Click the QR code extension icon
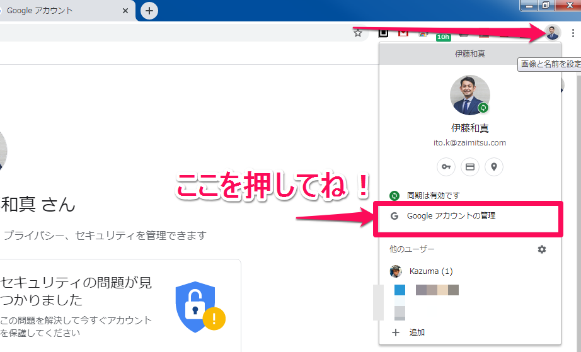 383,33
